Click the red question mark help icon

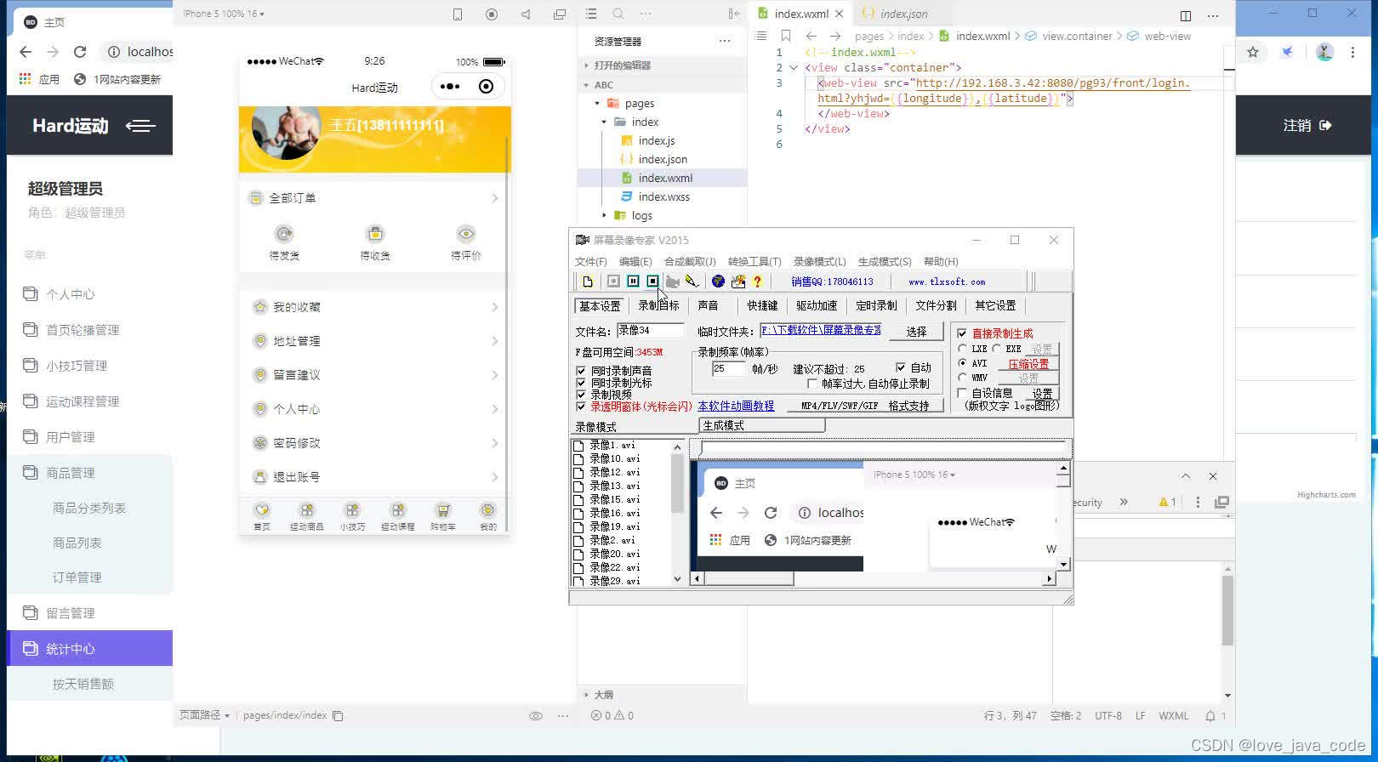pos(757,281)
